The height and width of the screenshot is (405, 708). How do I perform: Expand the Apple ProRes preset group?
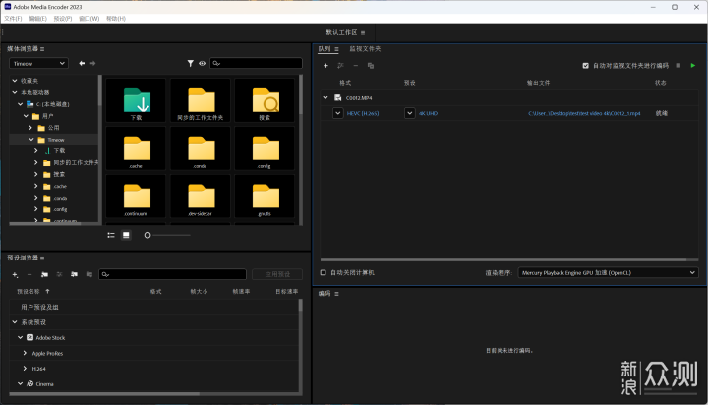tap(25, 353)
